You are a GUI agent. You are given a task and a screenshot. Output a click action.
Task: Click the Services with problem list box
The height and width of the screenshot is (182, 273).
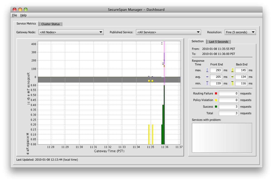[222, 138]
